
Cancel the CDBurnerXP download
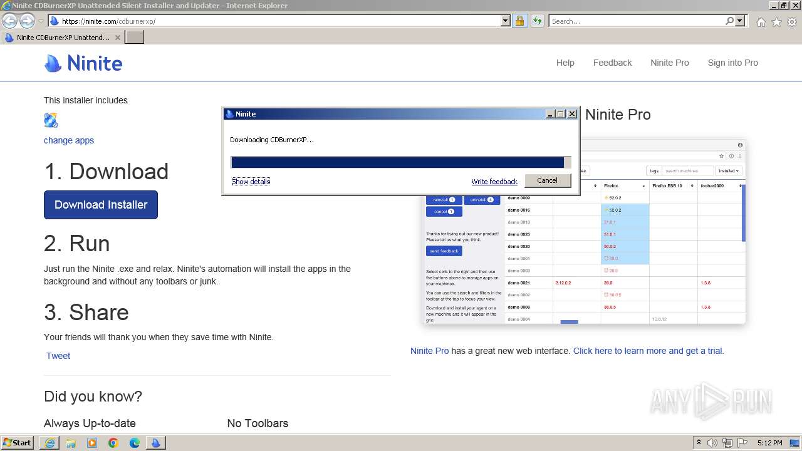pyautogui.click(x=547, y=180)
